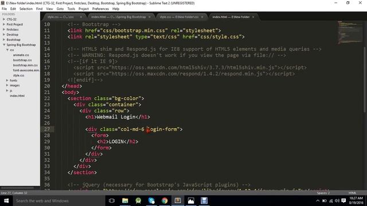The image size is (367, 206).
Task: Open the taskbar clock showing 10:27 AM
Action: (x=356, y=201)
